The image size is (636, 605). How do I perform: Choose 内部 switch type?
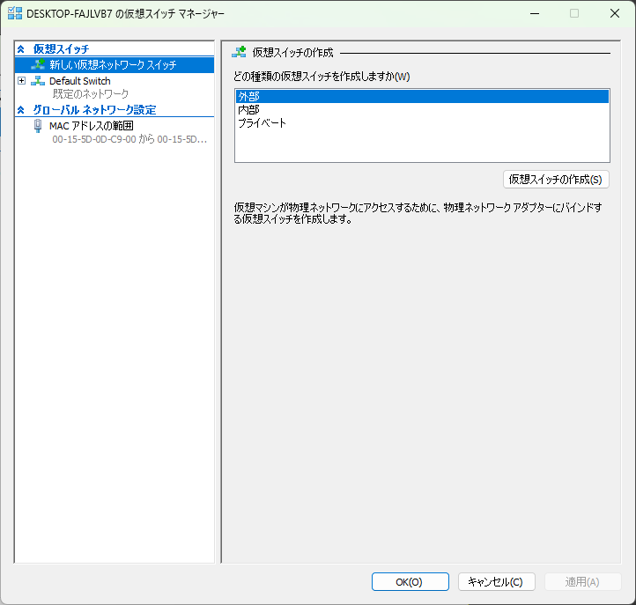point(422,109)
